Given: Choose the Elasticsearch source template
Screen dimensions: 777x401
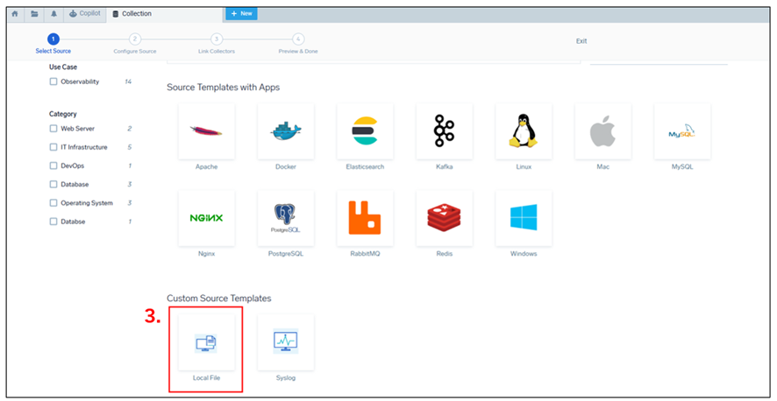Looking at the screenshot, I should (x=365, y=131).
